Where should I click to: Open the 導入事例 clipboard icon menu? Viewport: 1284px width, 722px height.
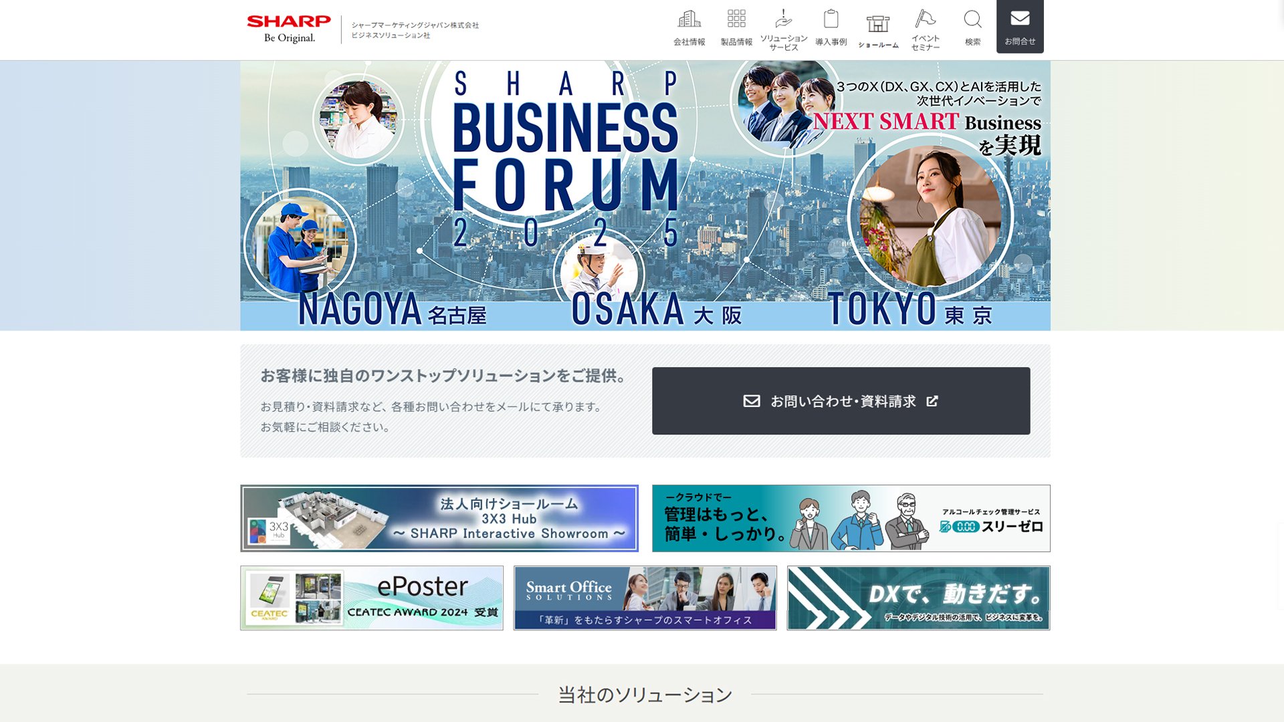(831, 28)
